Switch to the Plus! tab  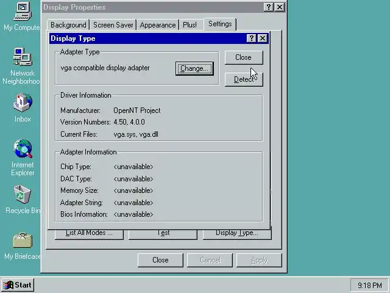tap(190, 25)
